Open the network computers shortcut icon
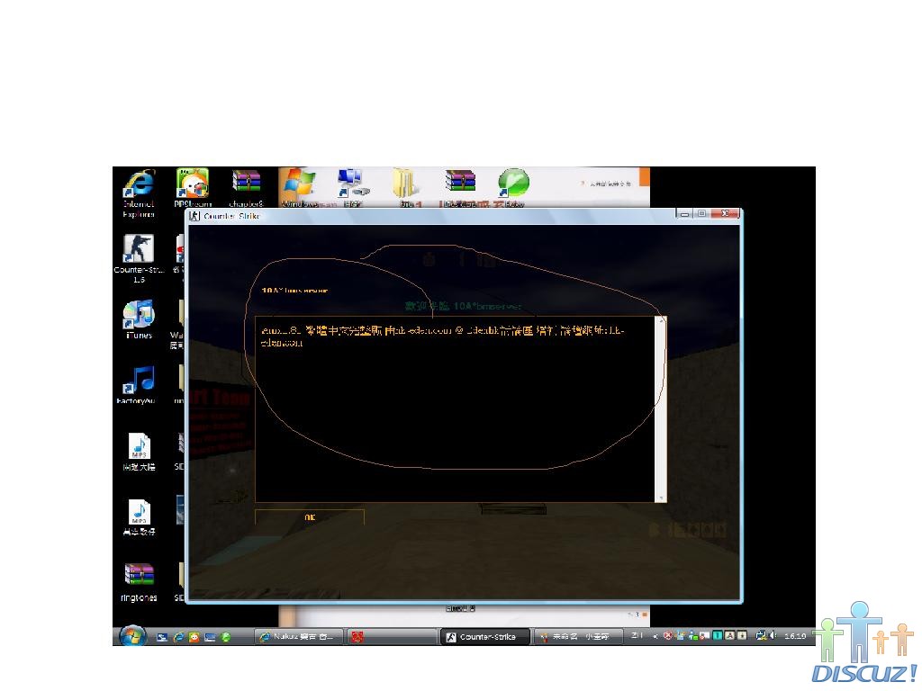Viewport: 922px width, 691px height. (352, 184)
